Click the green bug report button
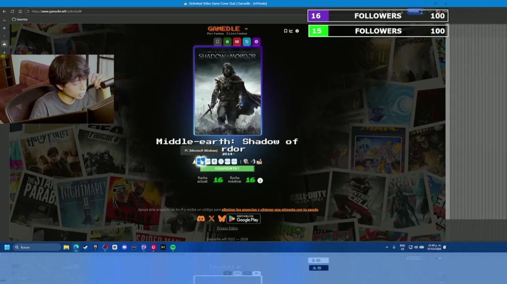This screenshot has width=507, height=284. pos(227,41)
